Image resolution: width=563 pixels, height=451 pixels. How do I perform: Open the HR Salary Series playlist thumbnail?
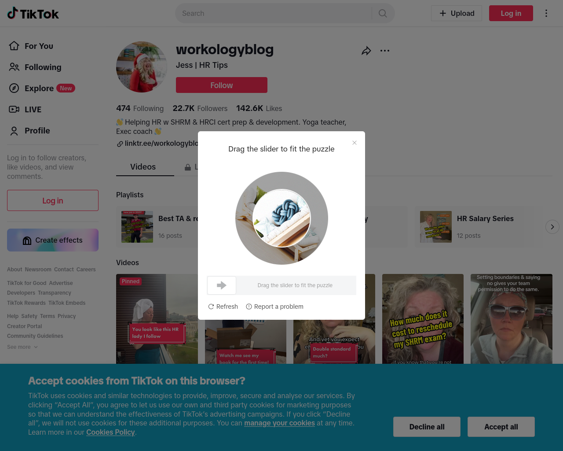coord(436,227)
